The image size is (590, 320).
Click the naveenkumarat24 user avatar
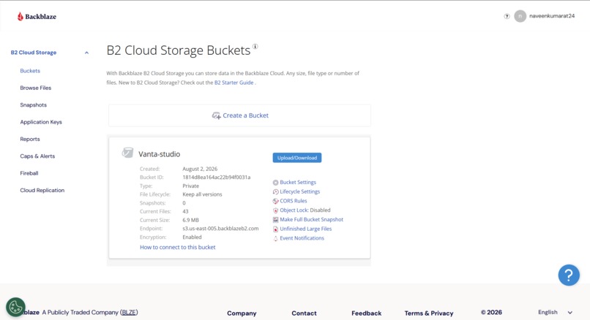tap(520, 16)
